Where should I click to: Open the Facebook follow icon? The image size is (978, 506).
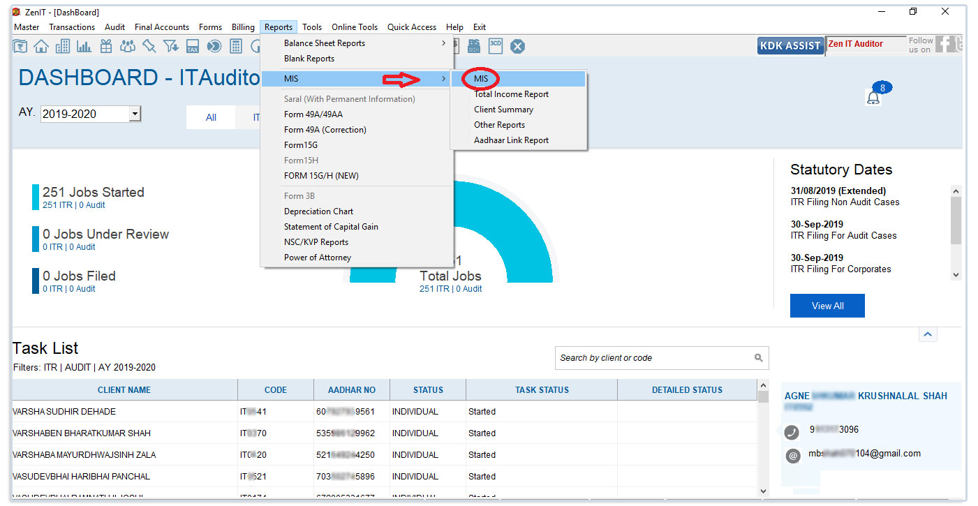coord(944,44)
